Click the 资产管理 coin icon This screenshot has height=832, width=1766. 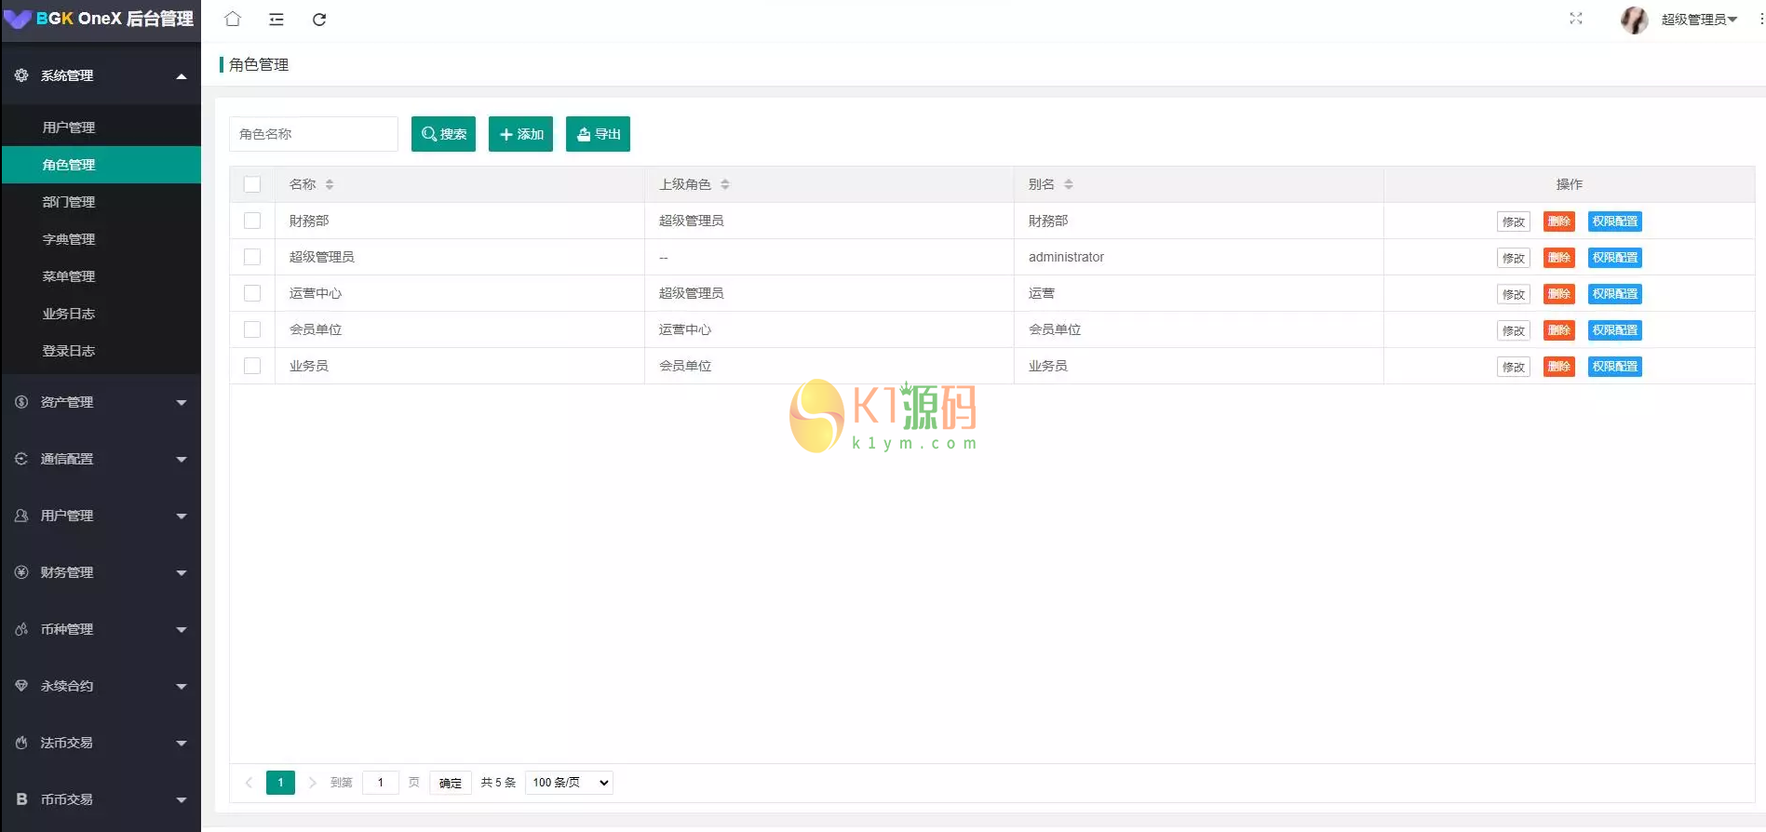pos(21,402)
